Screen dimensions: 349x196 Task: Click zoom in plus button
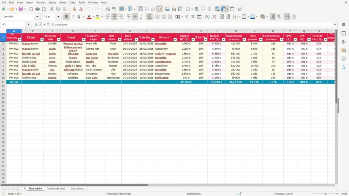(337, 194)
